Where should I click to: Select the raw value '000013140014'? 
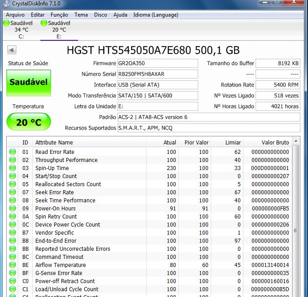coord(270,265)
